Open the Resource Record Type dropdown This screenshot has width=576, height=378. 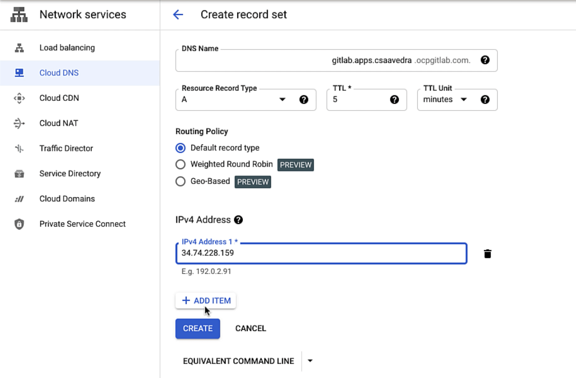pos(282,99)
